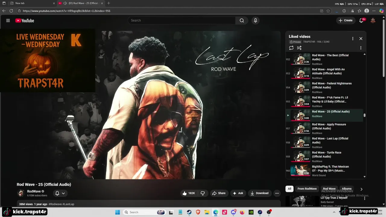
Task: Play Rod Wave - Federal Nightmares
Action: click(x=324, y=87)
